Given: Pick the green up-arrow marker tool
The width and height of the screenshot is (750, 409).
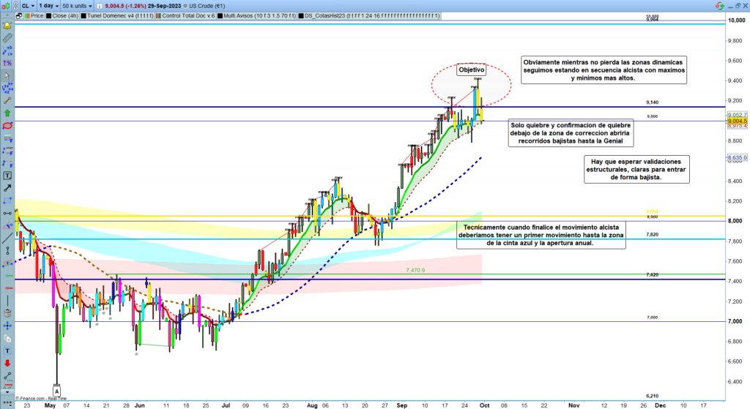Looking at the screenshot, I should (x=7, y=113).
